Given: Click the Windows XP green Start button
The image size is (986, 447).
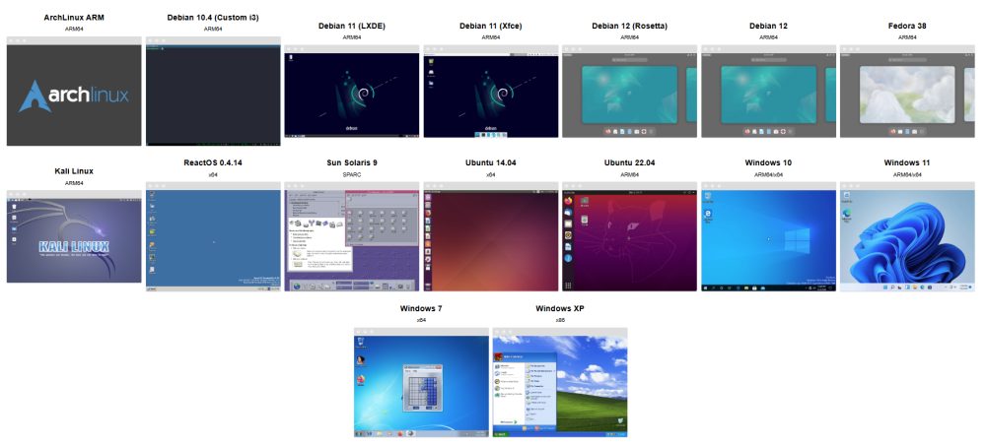Looking at the screenshot, I should tap(501, 433).
